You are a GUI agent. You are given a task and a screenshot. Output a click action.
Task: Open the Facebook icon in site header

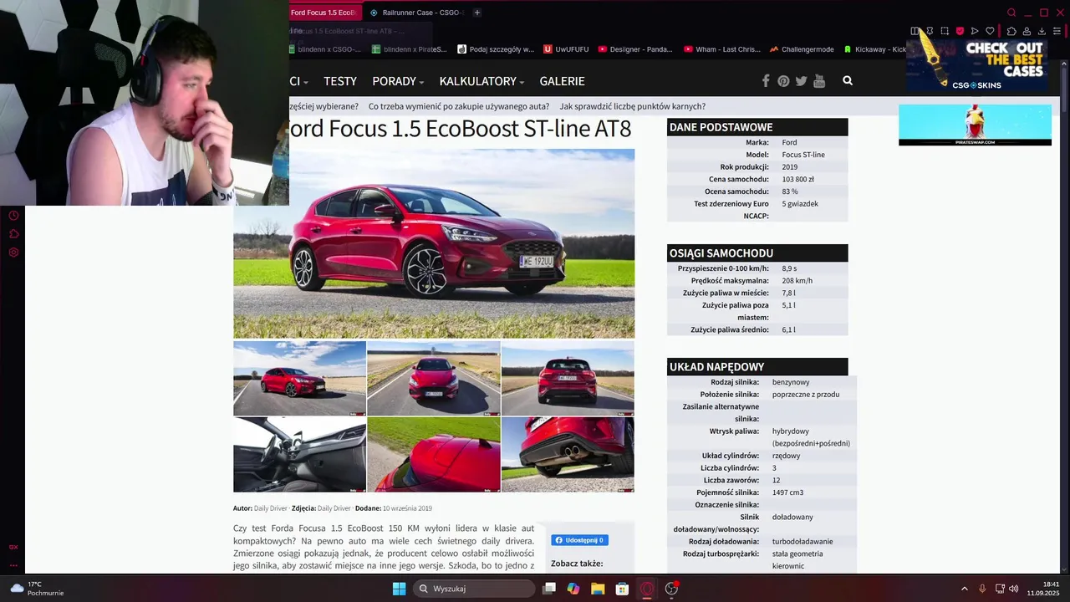pyautogui.click(x=765, y=81)
